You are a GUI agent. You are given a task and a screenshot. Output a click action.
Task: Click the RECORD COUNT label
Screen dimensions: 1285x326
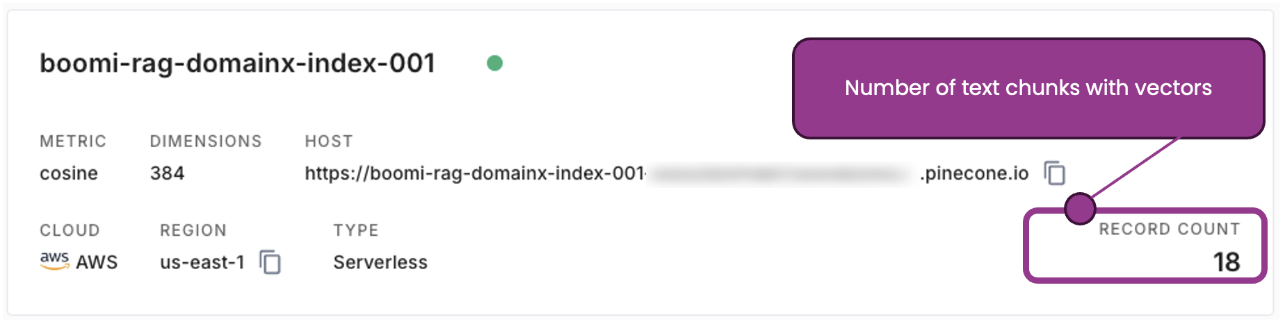tap(1169, 229)
